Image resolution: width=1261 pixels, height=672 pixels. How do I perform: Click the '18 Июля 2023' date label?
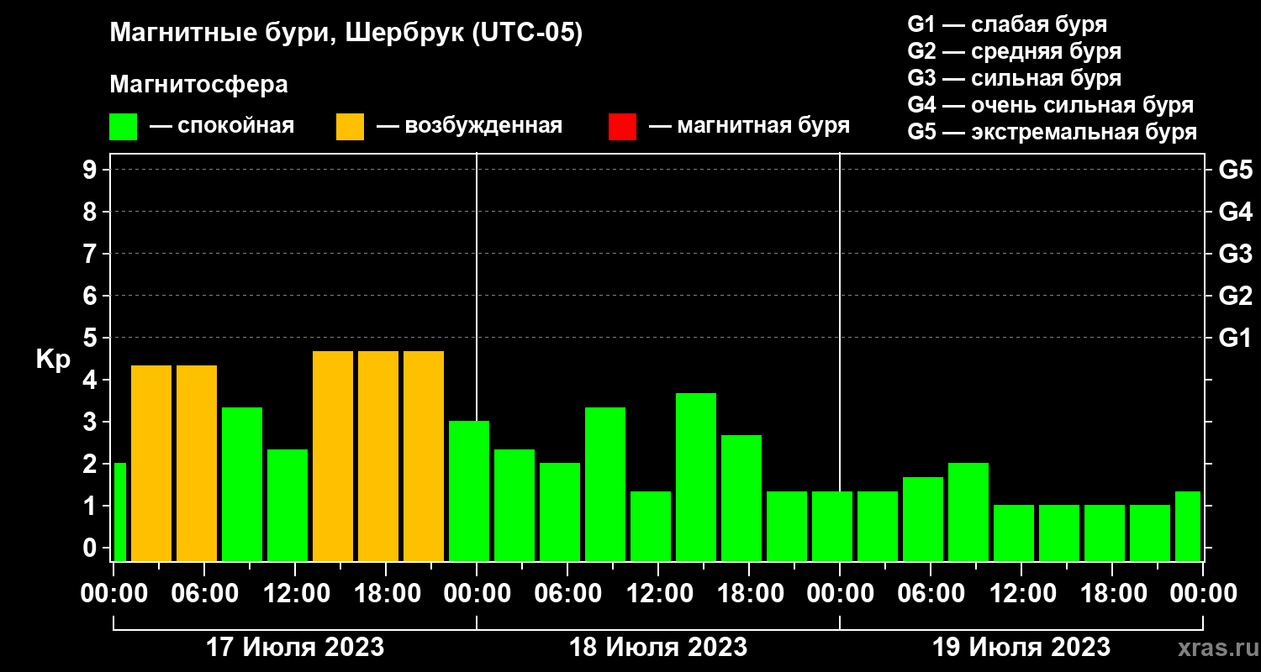[658, 648]
